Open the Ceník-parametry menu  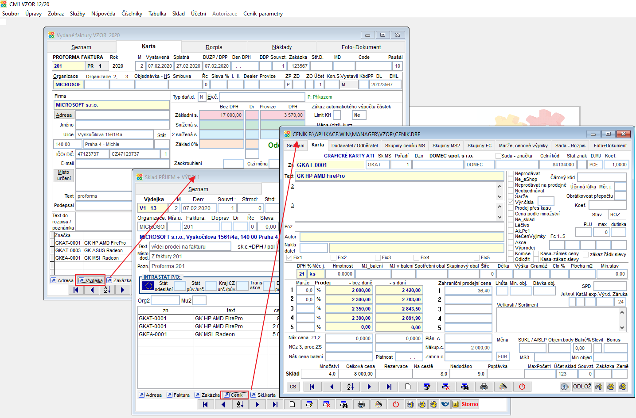point(263,14)
